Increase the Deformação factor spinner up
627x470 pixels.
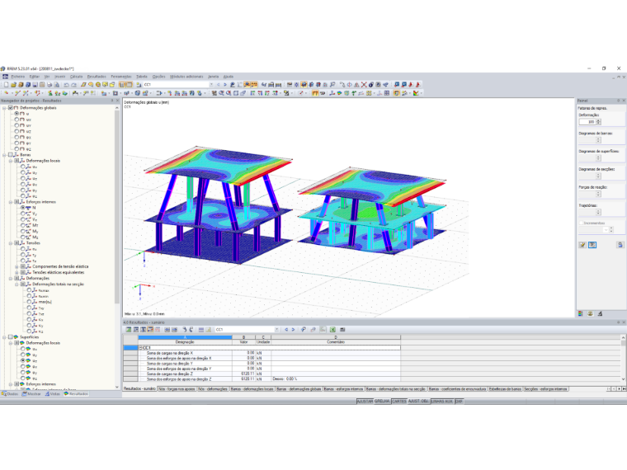(598, 120)
